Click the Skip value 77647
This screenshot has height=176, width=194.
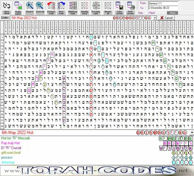coord(152,13)
